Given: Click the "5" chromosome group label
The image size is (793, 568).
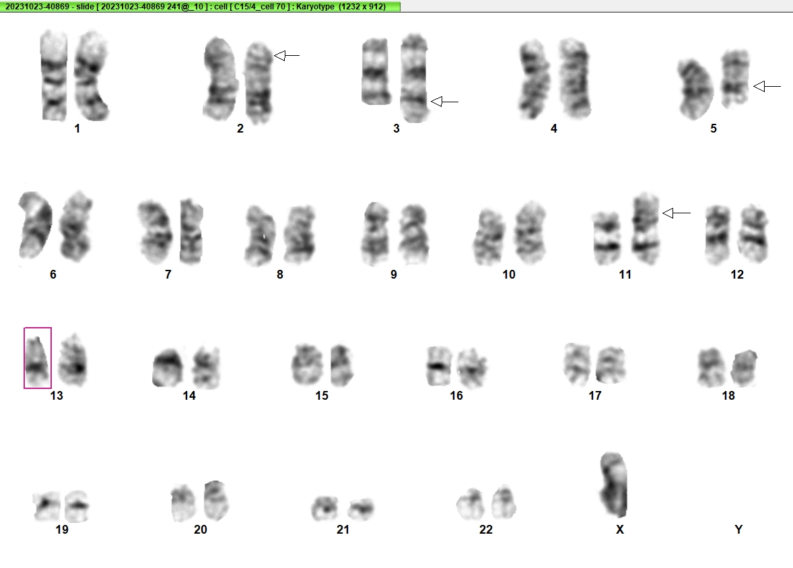Looking at the screenshot, I should click(714, 129).
